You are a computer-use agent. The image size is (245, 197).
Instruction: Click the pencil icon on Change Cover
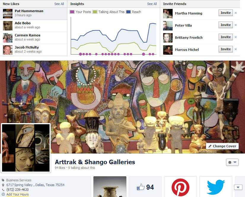click(210, 146)
